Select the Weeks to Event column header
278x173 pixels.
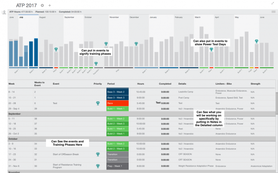(x=40, y=84)
